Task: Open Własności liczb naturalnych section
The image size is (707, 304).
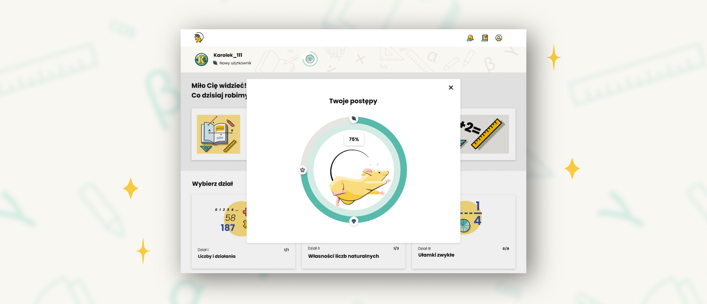Action: coord(353,256)
